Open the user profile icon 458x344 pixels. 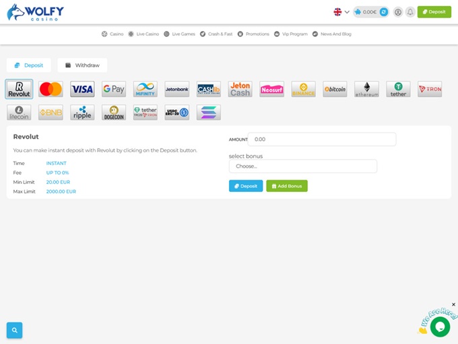click(398, 11)
